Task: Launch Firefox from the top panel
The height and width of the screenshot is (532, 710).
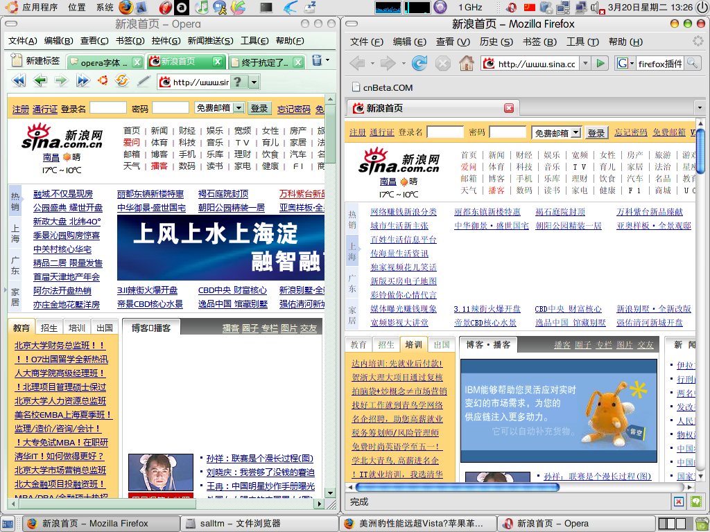Action: [126, 7]
